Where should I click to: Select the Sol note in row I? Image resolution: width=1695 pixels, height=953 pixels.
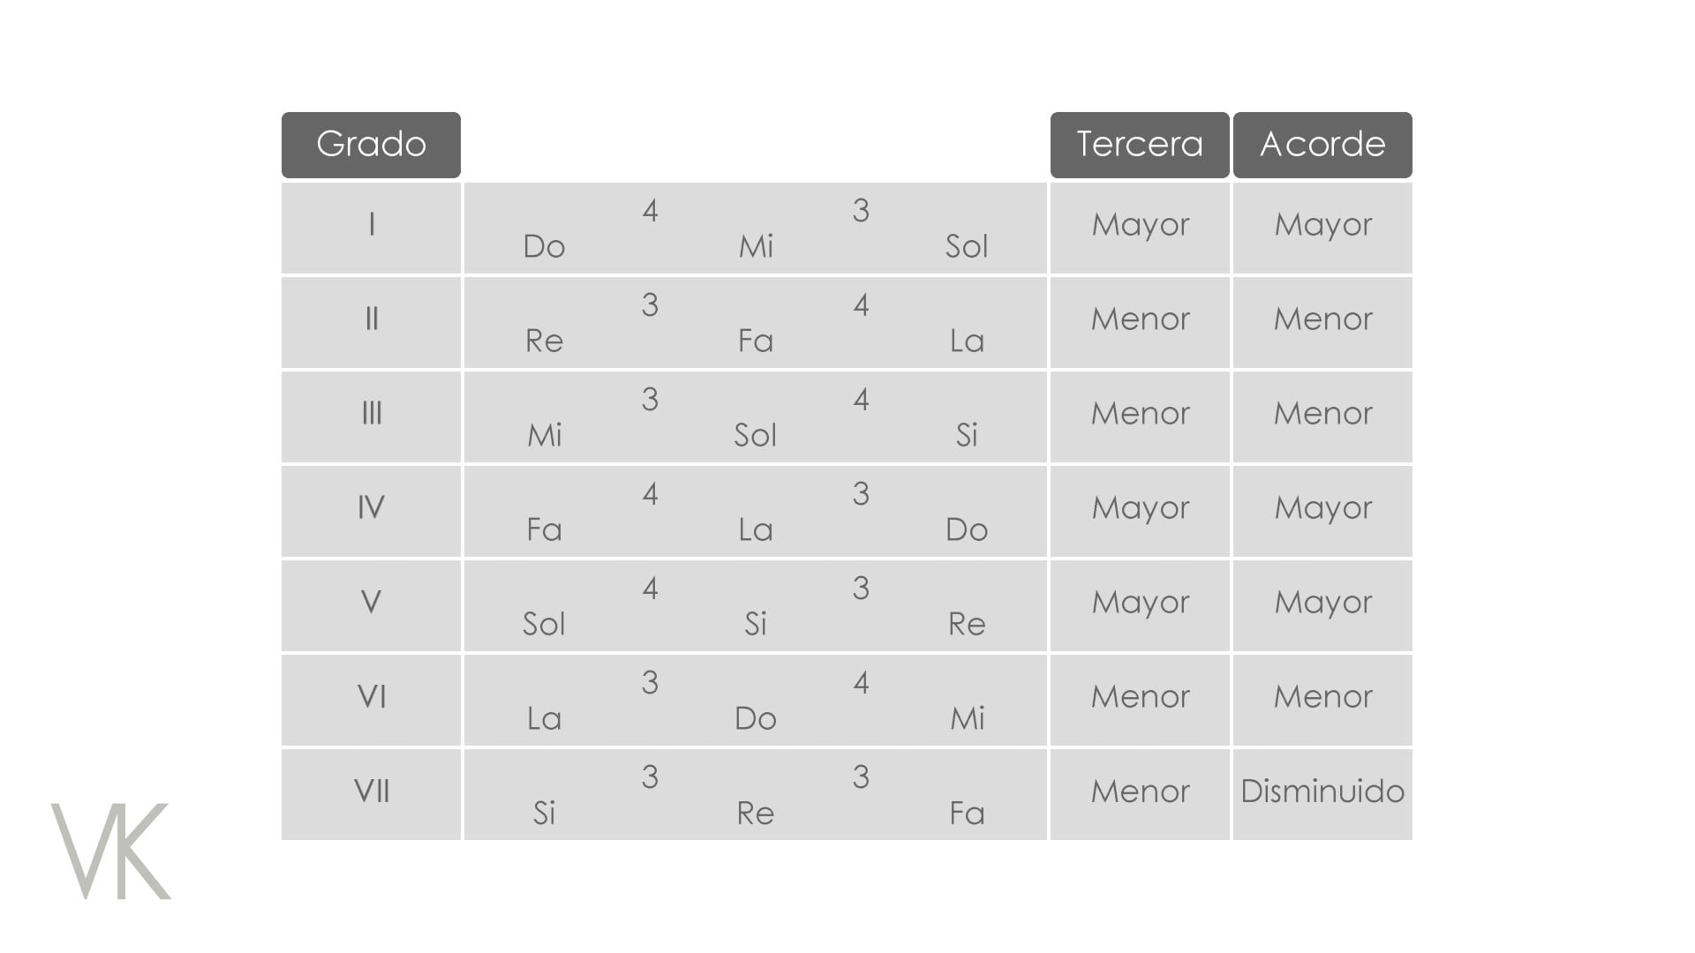967,247
